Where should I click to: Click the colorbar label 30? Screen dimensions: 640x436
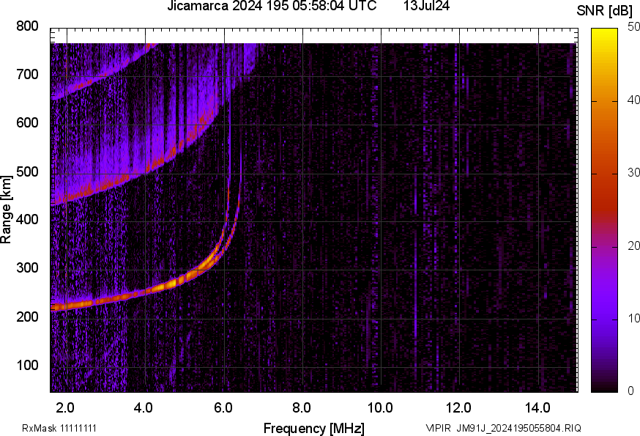click(x=634, y=172)
